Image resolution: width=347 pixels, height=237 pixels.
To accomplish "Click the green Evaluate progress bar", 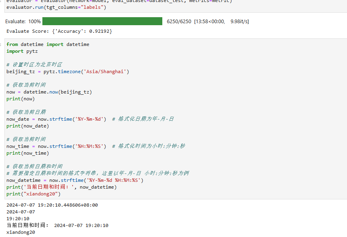I will [x=102, y=21].
